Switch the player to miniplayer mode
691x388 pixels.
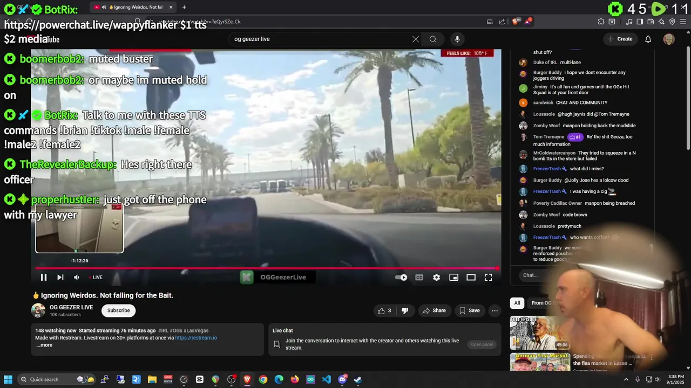pyautogui.click(x=454, y=278)
